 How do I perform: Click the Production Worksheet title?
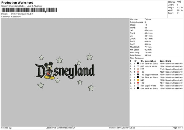pos(17,2)
